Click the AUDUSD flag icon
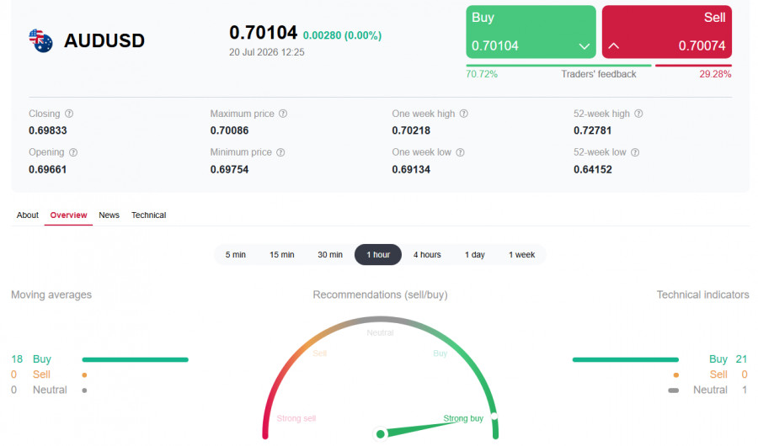The width and height of the screenshot is (758, 446). click(40, 40)
